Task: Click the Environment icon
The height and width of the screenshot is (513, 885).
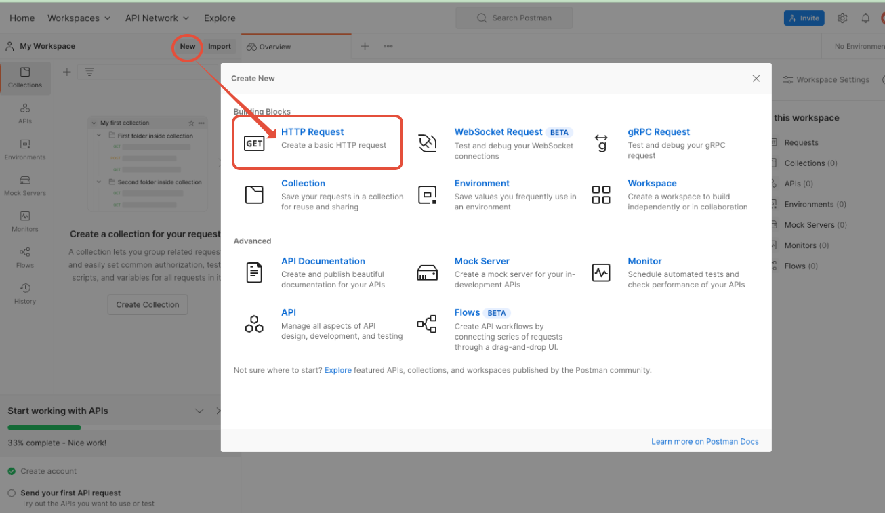Action: coord(427,194)
